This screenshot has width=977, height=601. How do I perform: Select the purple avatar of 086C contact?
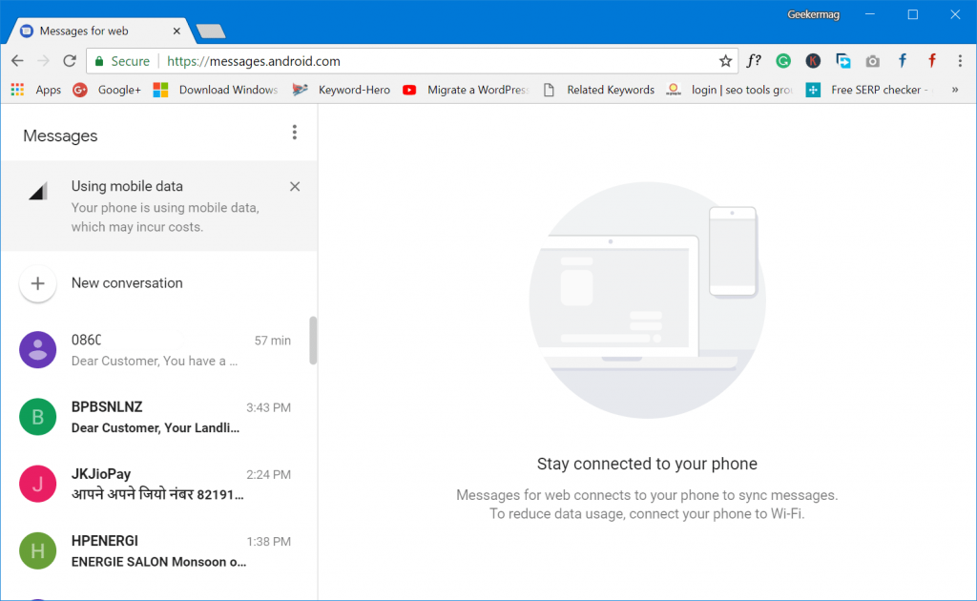pos(38,350)
